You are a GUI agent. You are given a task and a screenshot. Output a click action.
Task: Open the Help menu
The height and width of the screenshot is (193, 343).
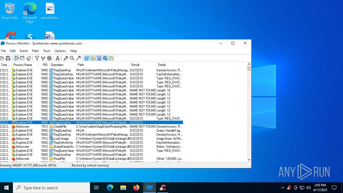[73, 51]
